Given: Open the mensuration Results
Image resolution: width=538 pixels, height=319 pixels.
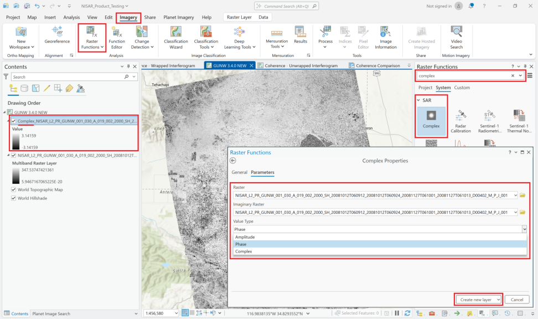Looking at the screenshot, I should click(300, 35).
